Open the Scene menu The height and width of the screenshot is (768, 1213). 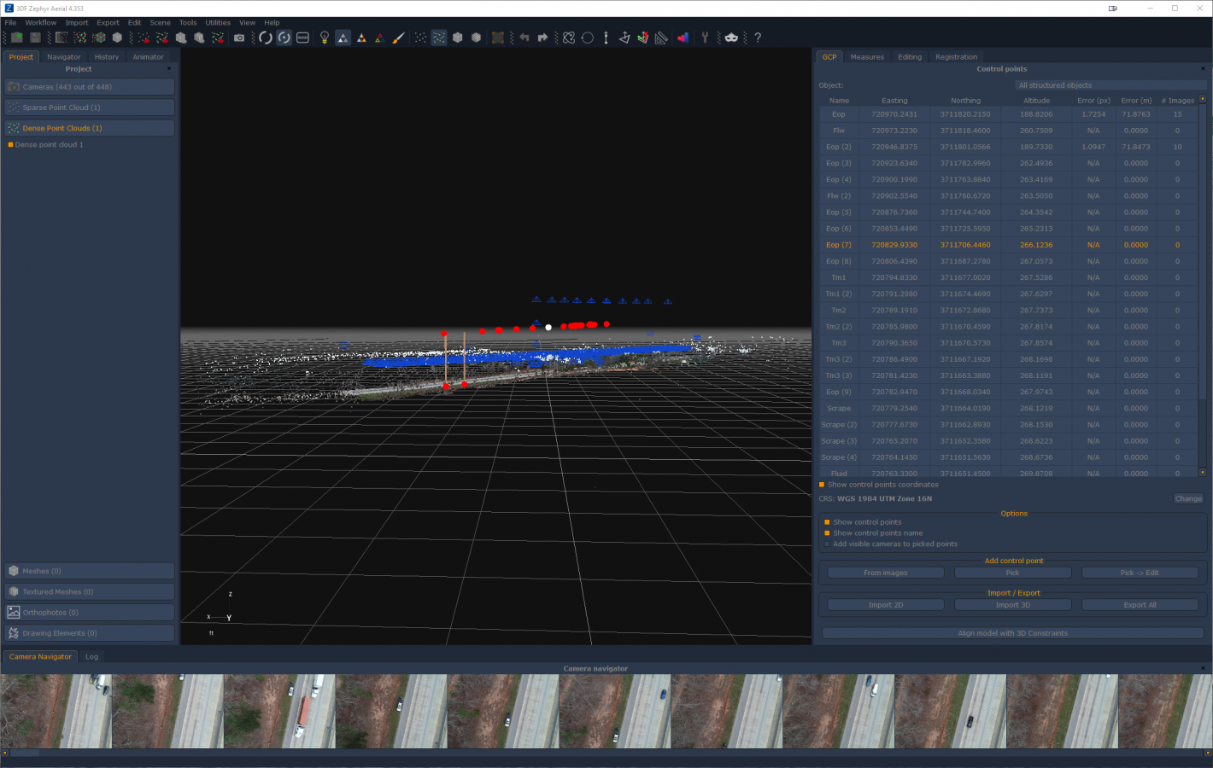click(x=160, y=23)
